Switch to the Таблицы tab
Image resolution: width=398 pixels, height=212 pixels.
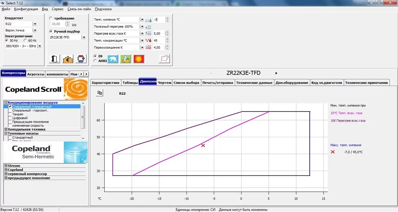pyautogui.click(x=130, y=83)
